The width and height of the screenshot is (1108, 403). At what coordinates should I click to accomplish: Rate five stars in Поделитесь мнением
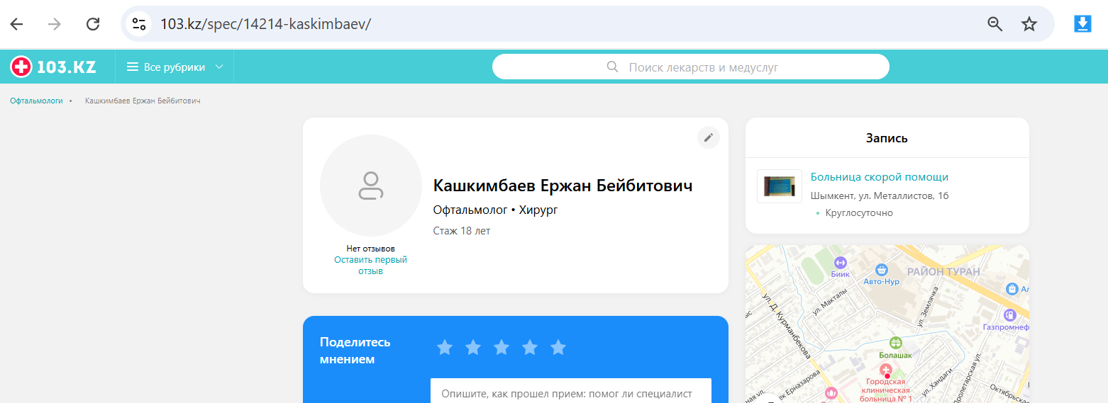click(x=558, y=347)
